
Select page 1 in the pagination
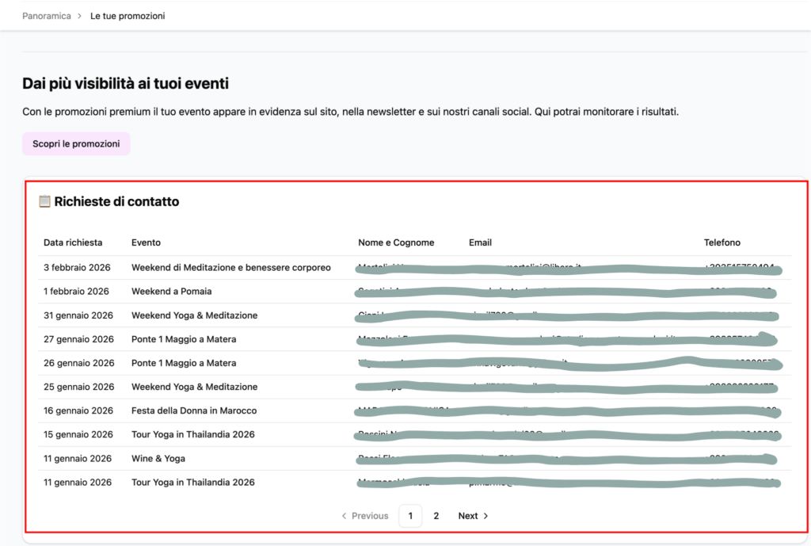tap(410, 515)
